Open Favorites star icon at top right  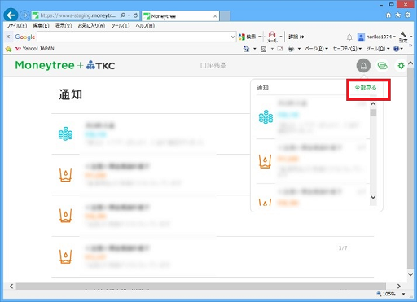tap(398, 15)
